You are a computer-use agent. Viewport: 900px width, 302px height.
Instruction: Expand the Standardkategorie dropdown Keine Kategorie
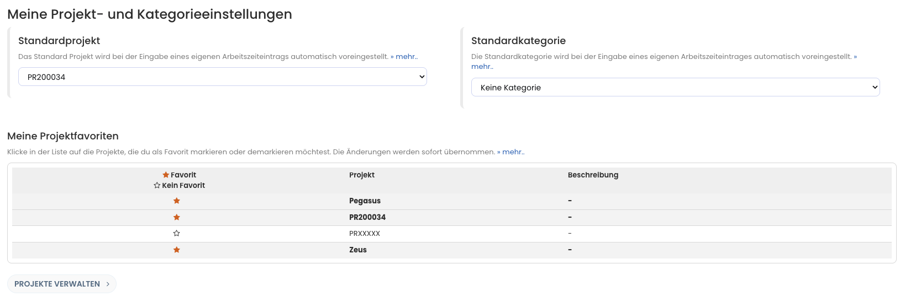675,88
